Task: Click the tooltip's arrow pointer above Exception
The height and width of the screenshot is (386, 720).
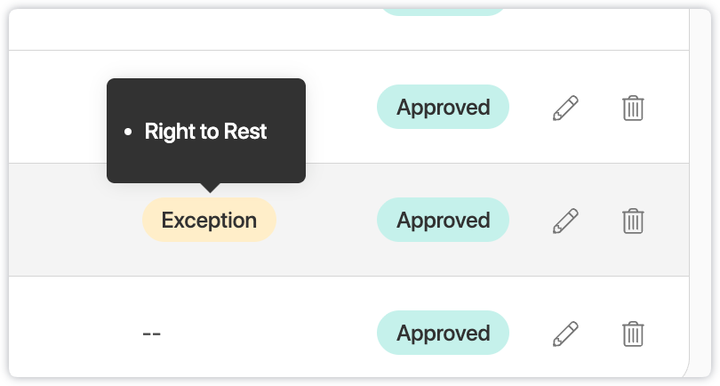Action: click(210, 187)
